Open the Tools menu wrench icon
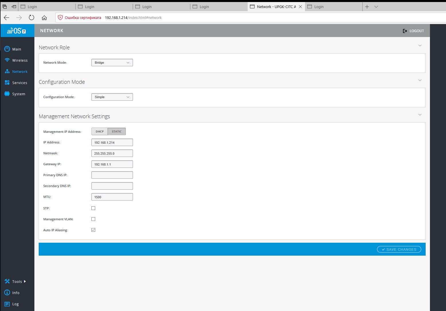 7,281
